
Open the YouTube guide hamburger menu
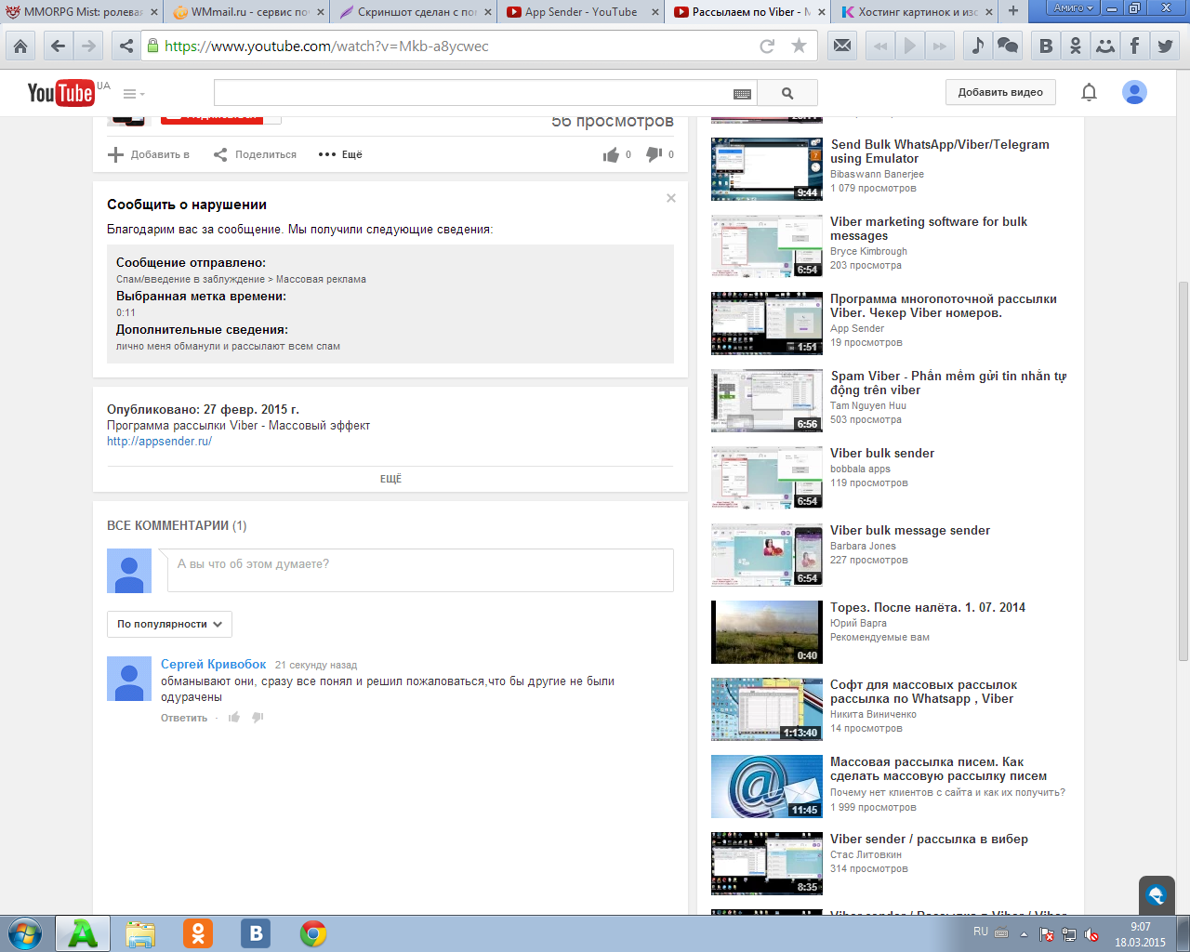(x=133, y=94)
